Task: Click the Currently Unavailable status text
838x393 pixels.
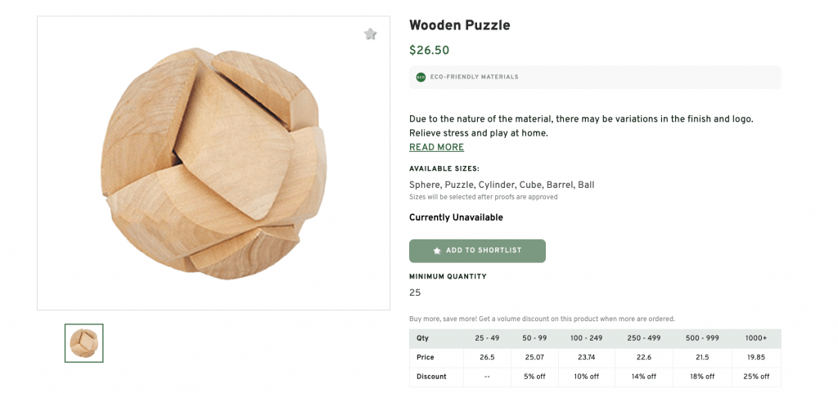Action: (456, 217)
